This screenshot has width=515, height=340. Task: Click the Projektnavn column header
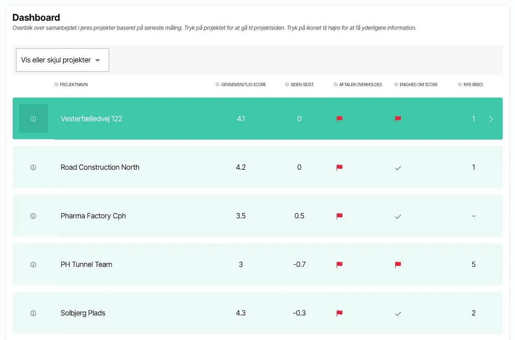point(73,85)
